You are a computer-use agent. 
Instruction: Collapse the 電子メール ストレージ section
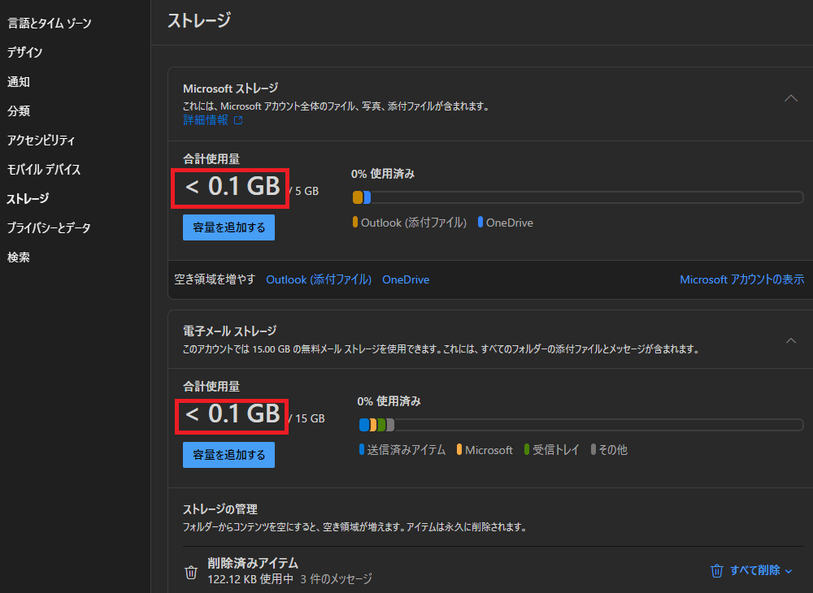tap(791, 341)
